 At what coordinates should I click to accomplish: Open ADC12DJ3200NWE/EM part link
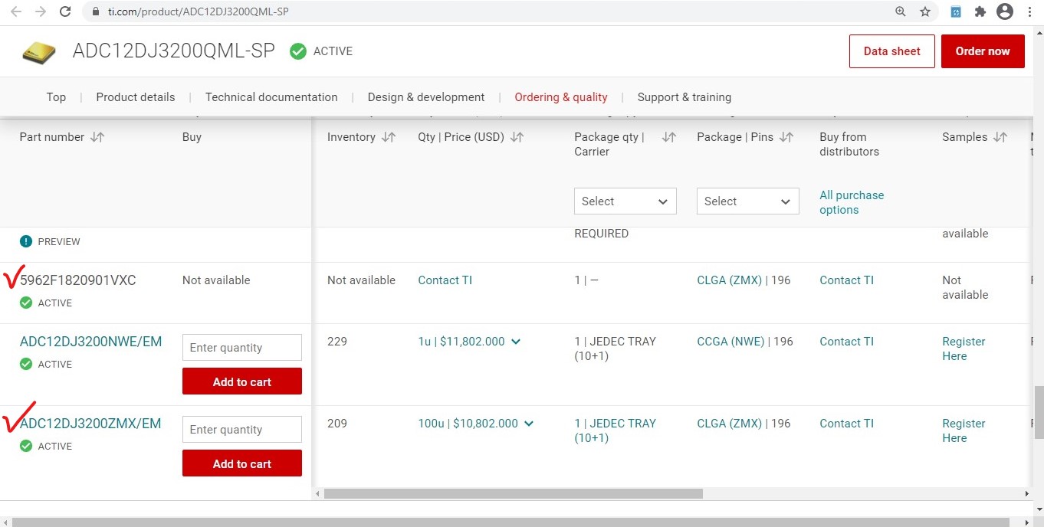pos(91,342)
